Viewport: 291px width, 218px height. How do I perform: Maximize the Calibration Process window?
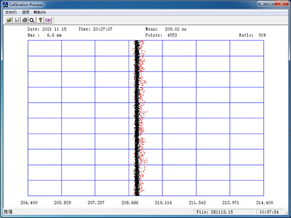[x=270, y=3]
